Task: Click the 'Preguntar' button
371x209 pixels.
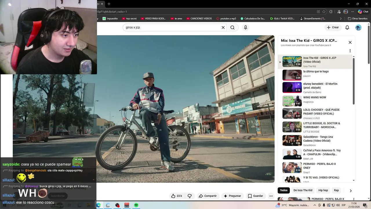Action: tap(232, 196)
